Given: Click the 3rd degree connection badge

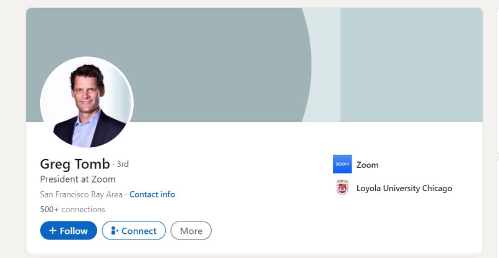Looking at the screenshot, I should 123,164.
